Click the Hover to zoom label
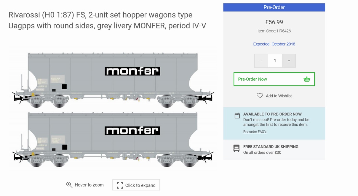358x196 pixels. 89,185
